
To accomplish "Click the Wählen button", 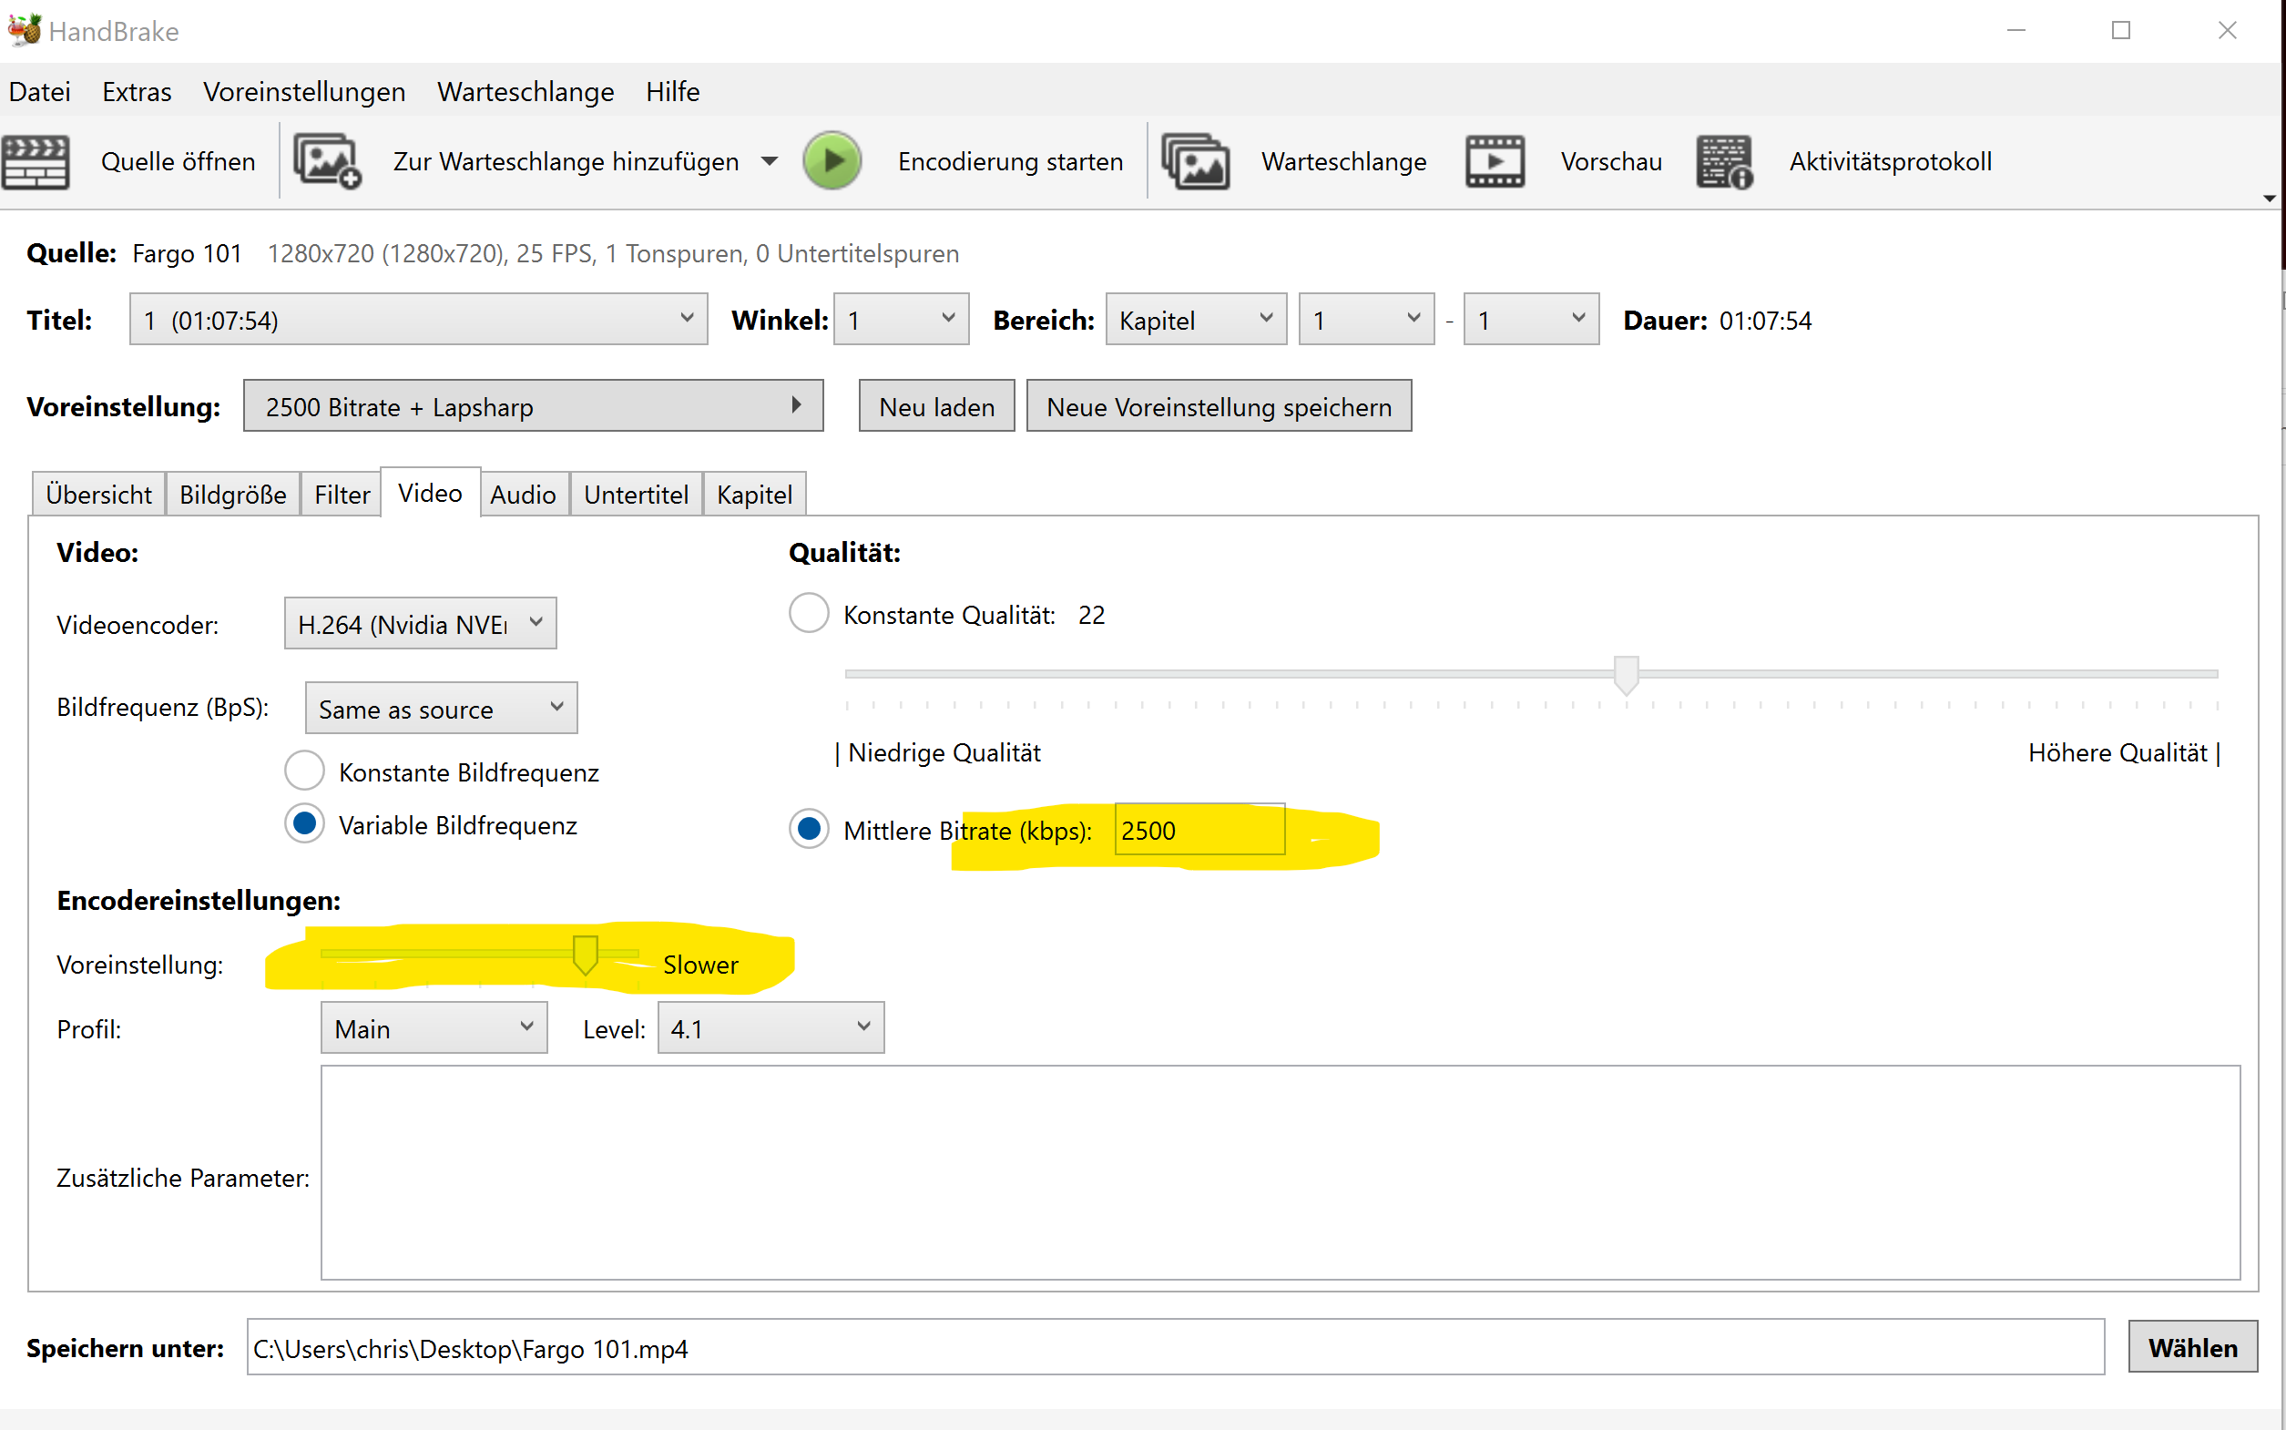I will (x=2191, y=1347).
